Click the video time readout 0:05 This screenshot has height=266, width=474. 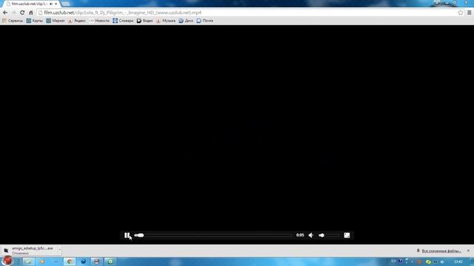pyautogui.click(x=300, y=235)
